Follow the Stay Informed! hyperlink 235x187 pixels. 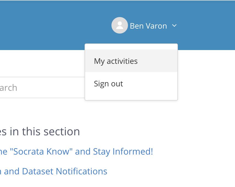click(123, 152)
